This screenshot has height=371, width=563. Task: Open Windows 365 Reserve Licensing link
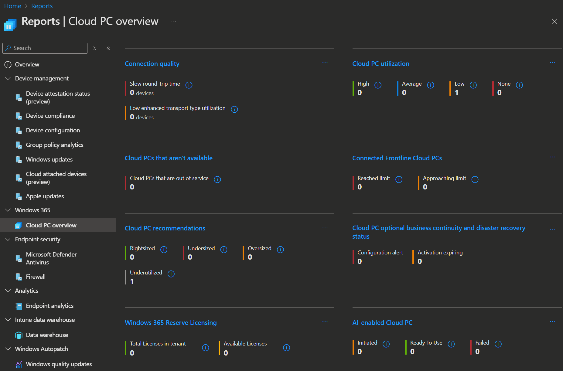click(171, 323)
